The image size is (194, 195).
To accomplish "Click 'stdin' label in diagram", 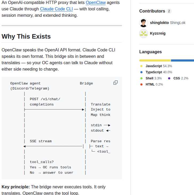I will 96,125.
